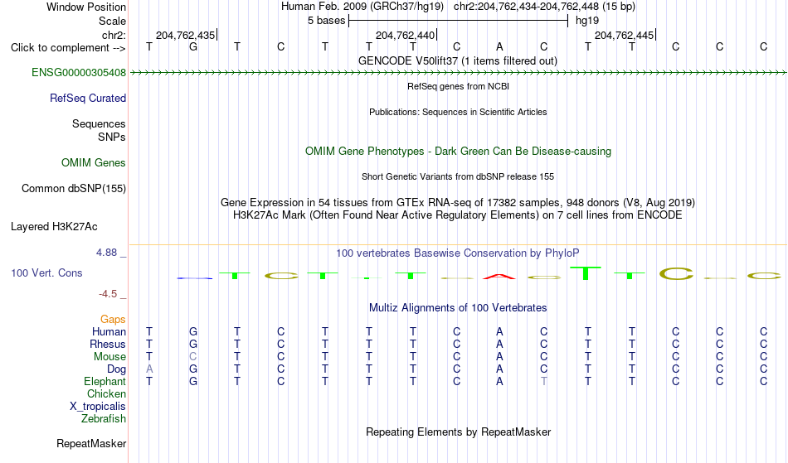Click the blue negative PhyloP bar
This screenshot has height=463, width=788.
coord(194,278)
